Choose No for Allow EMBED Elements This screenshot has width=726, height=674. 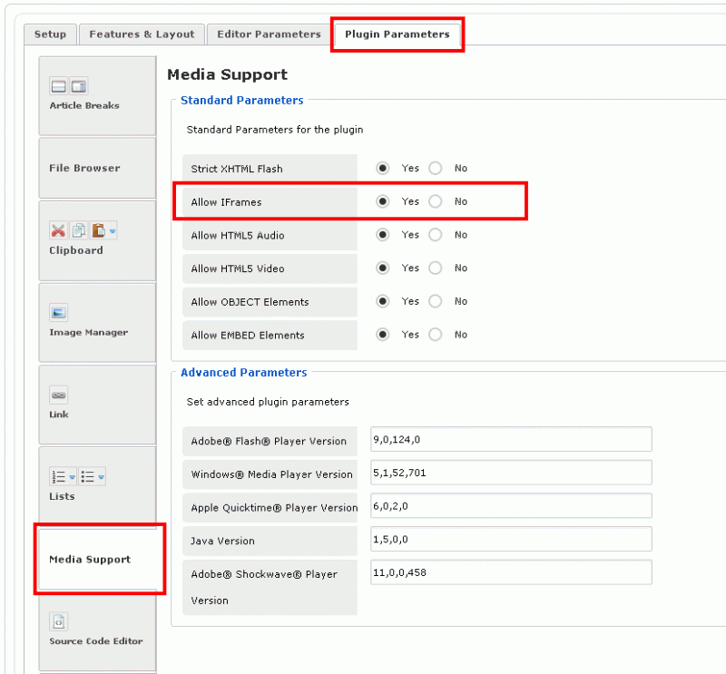click(436, 335)
